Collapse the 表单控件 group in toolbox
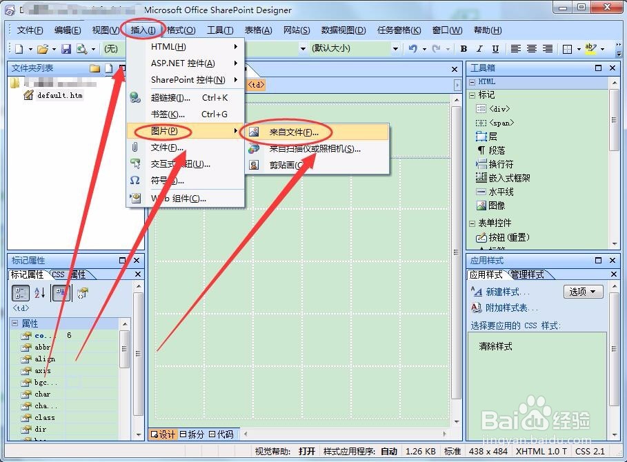627x462 pixels. point(472,223)
